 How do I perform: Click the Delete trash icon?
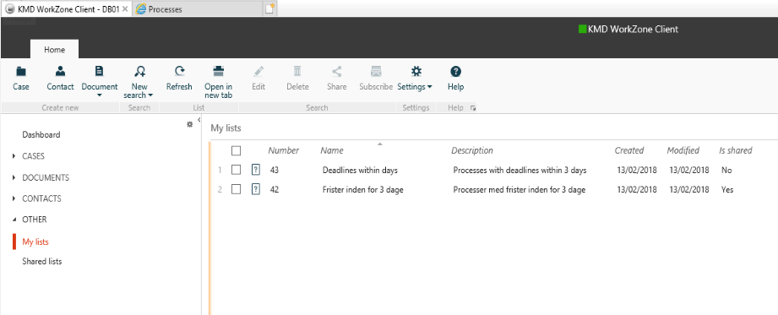(297, 72)
